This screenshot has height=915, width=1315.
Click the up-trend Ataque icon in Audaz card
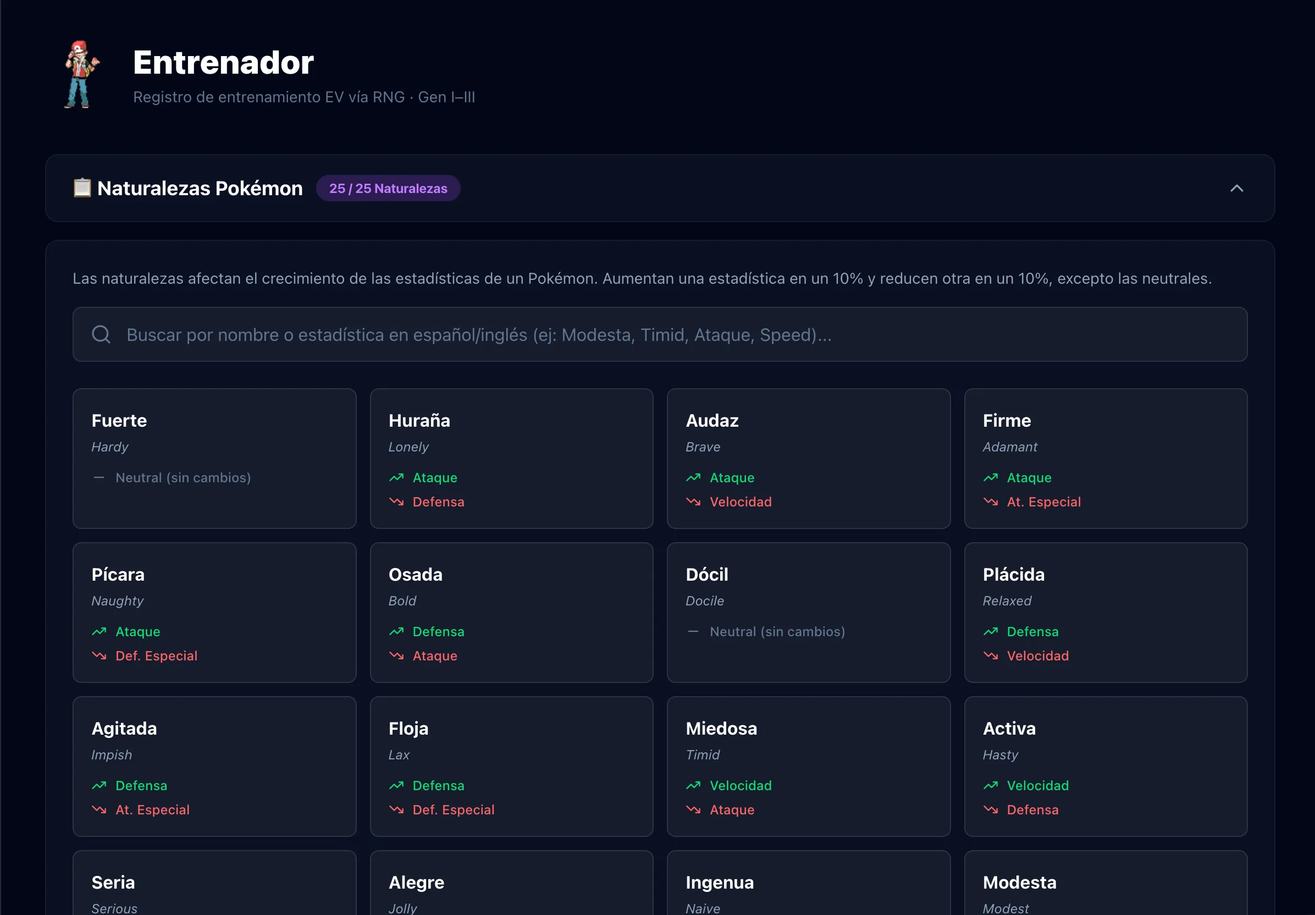[x=693, y=477]
